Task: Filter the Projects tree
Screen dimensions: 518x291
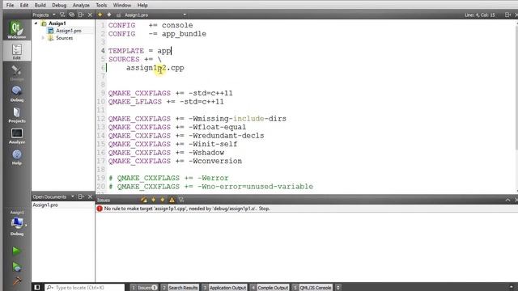Action: point(62,15)
